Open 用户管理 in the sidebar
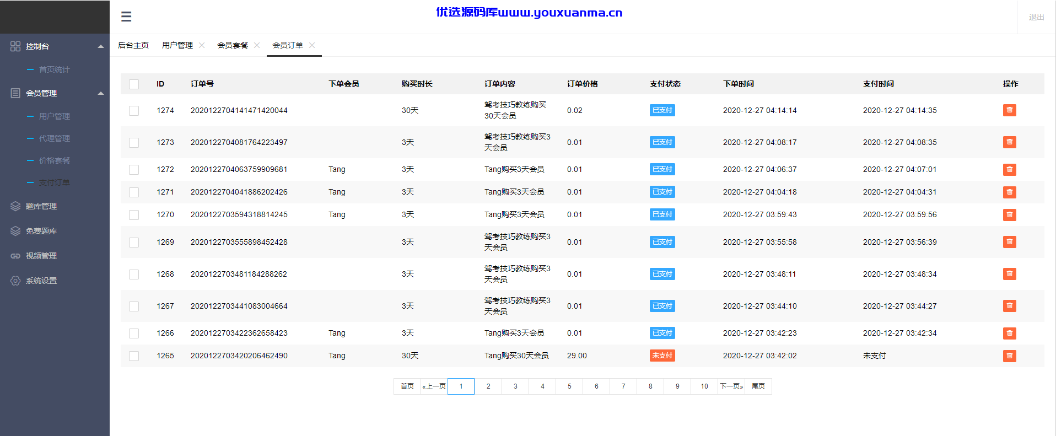The image size is (1056, 436). pos(54,116)
